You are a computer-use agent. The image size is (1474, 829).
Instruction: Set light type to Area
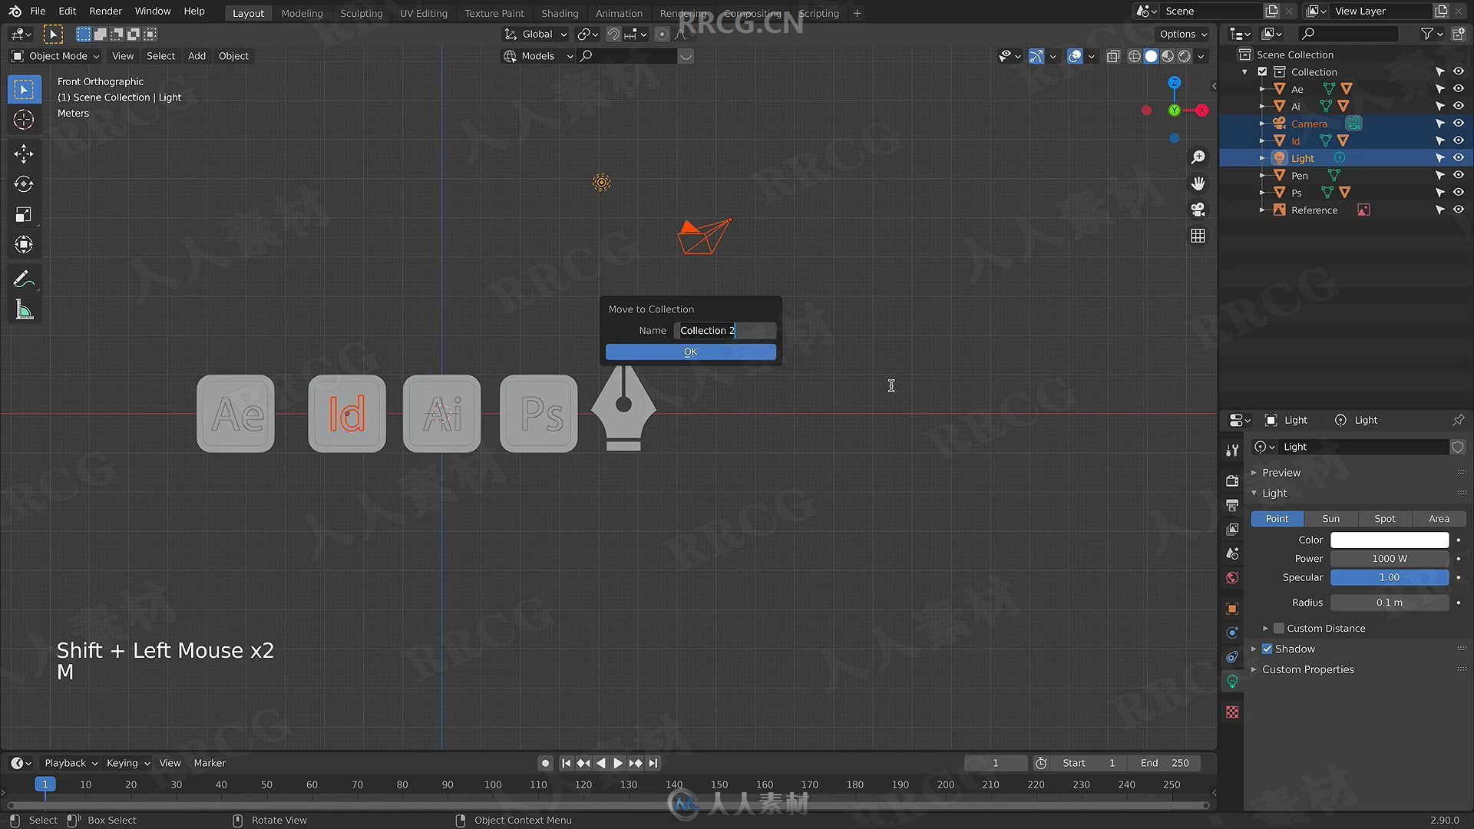point(1439,519)
